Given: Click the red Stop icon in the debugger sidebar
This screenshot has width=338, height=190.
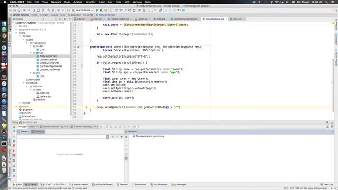Looking at the screenshot, I should pyautogui.click(x=14, y=146).
